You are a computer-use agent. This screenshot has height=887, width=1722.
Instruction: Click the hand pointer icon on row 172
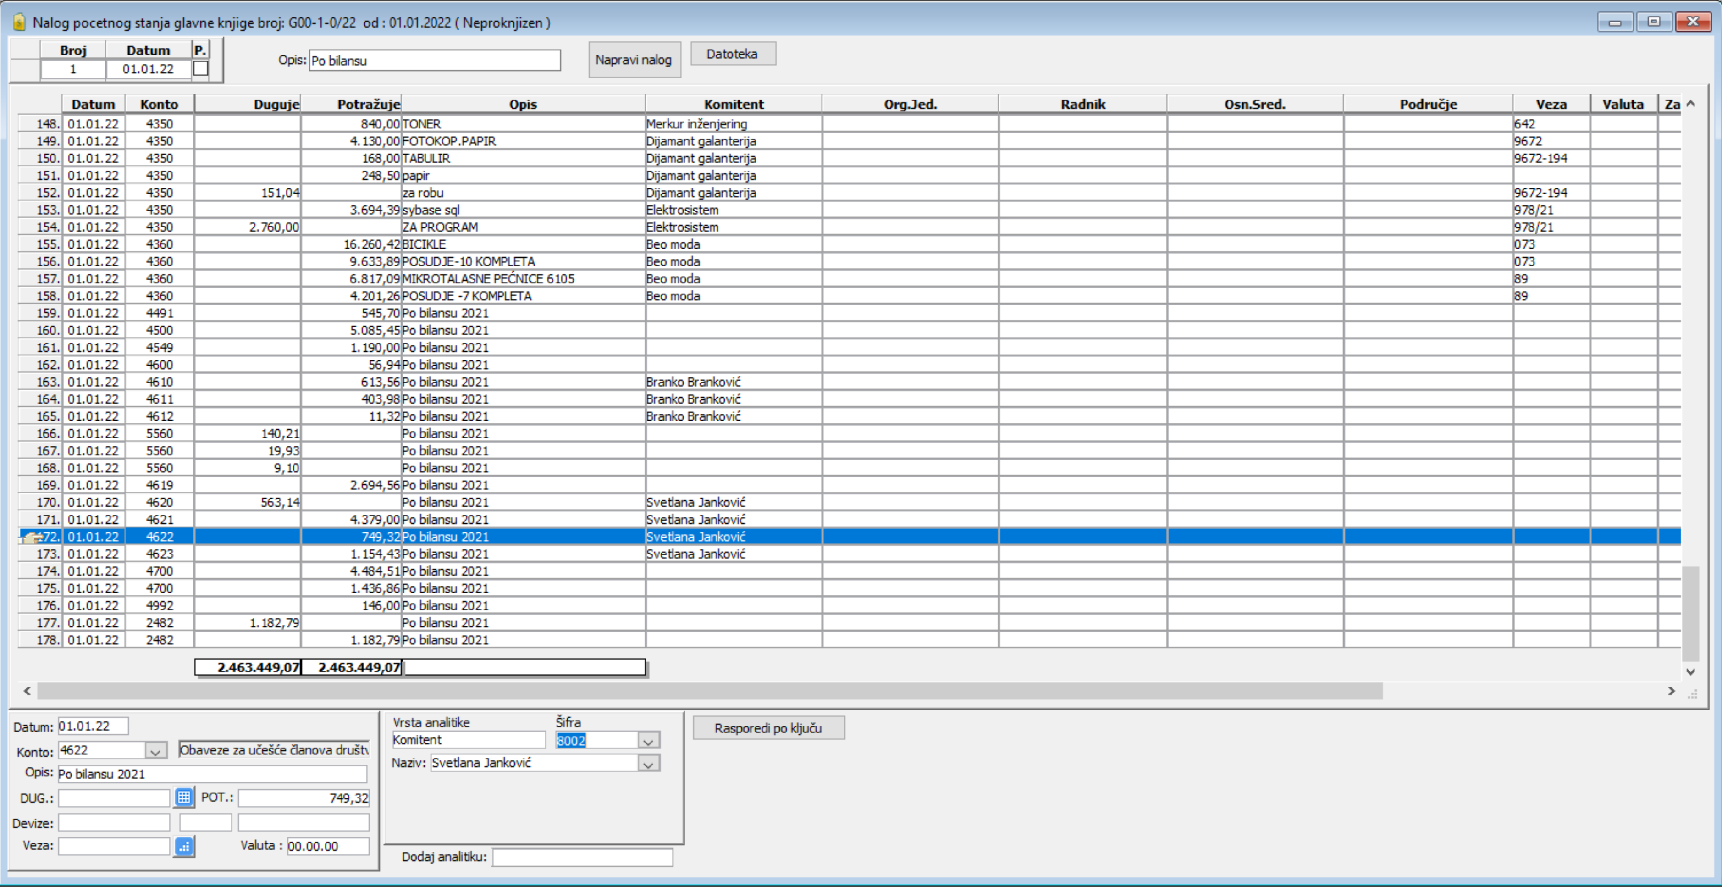[30, 537]
